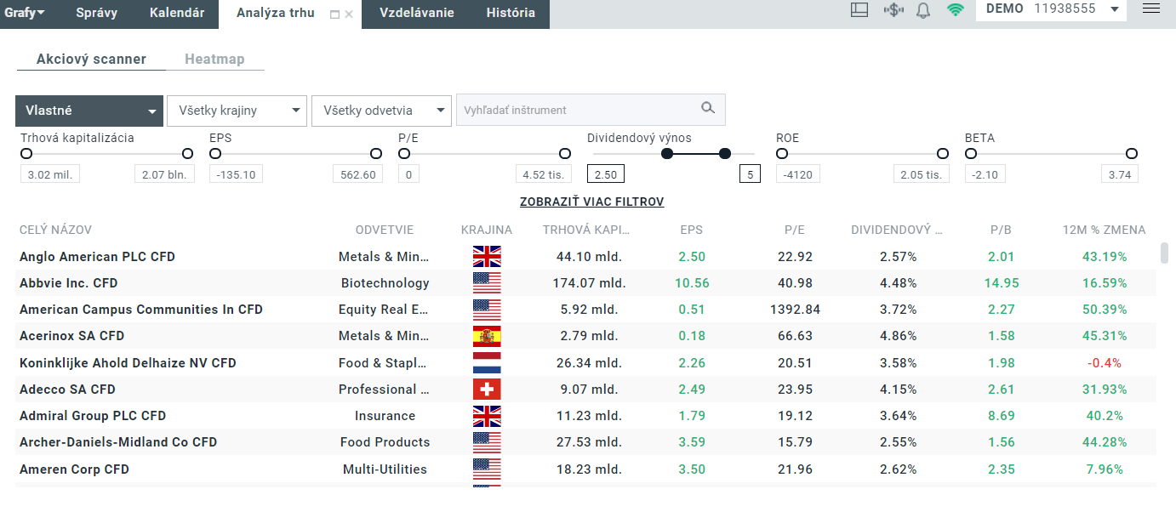Click the Swiss flag in Adecco row
This screenshot has height=512, width=1176.
(487, 390)
